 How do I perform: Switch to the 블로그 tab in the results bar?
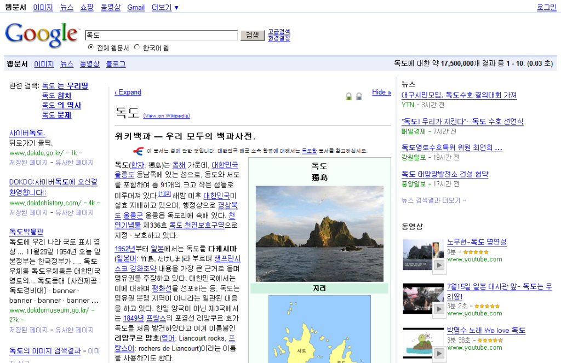click(x=116, y=64)
